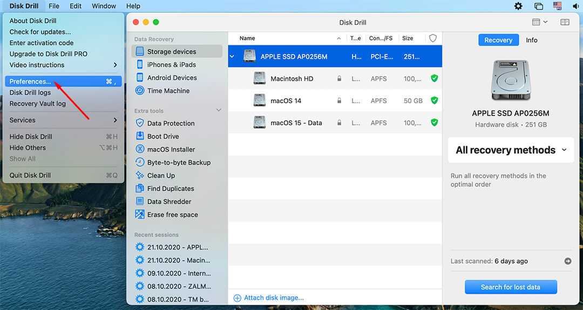Click the large APPLE SSD drive image
This screenshot has width=583, height=310.
511,80
